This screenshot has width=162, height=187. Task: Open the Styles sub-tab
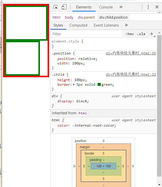[x=58, y=25]
